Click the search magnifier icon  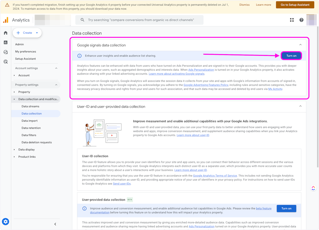click(x=82, y=20)
